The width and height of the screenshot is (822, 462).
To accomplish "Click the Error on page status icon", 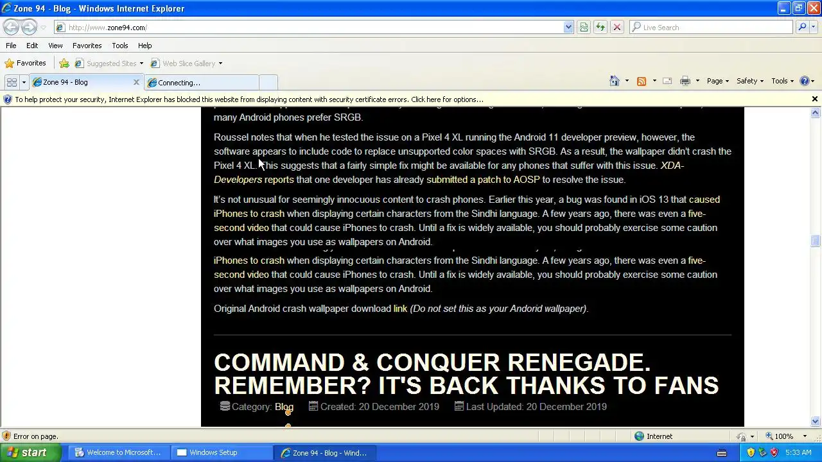I will [6, 436].
